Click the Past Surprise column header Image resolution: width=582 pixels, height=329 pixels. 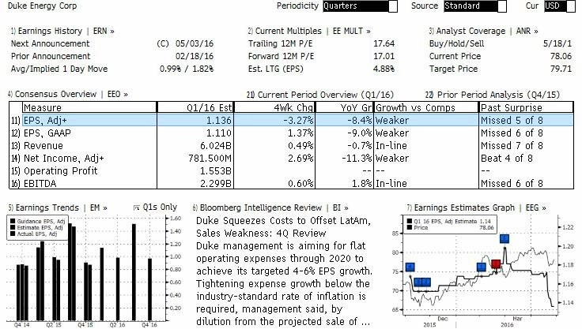pos(526,107)
